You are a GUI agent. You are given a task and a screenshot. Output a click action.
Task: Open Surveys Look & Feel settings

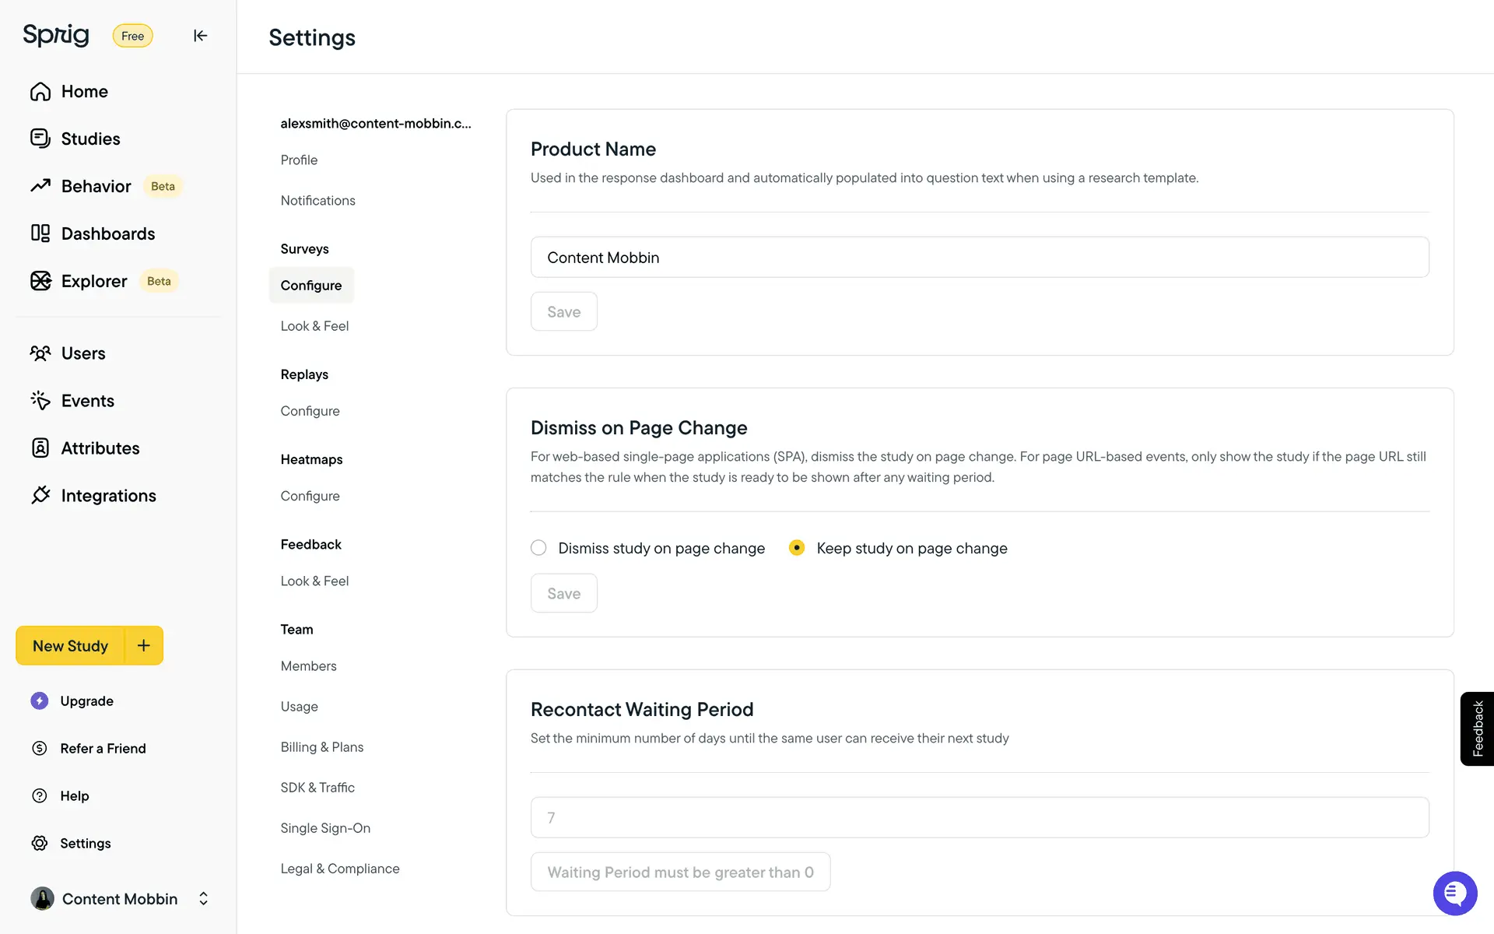point(314,326)
